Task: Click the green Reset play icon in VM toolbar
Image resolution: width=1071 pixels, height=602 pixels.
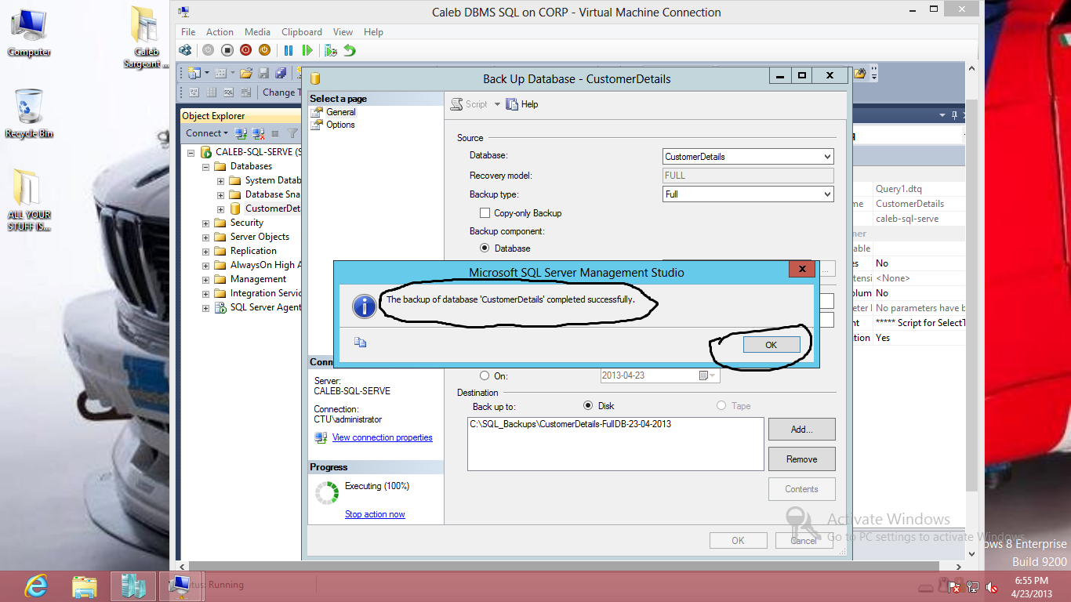Action: [x=307, y=50]
